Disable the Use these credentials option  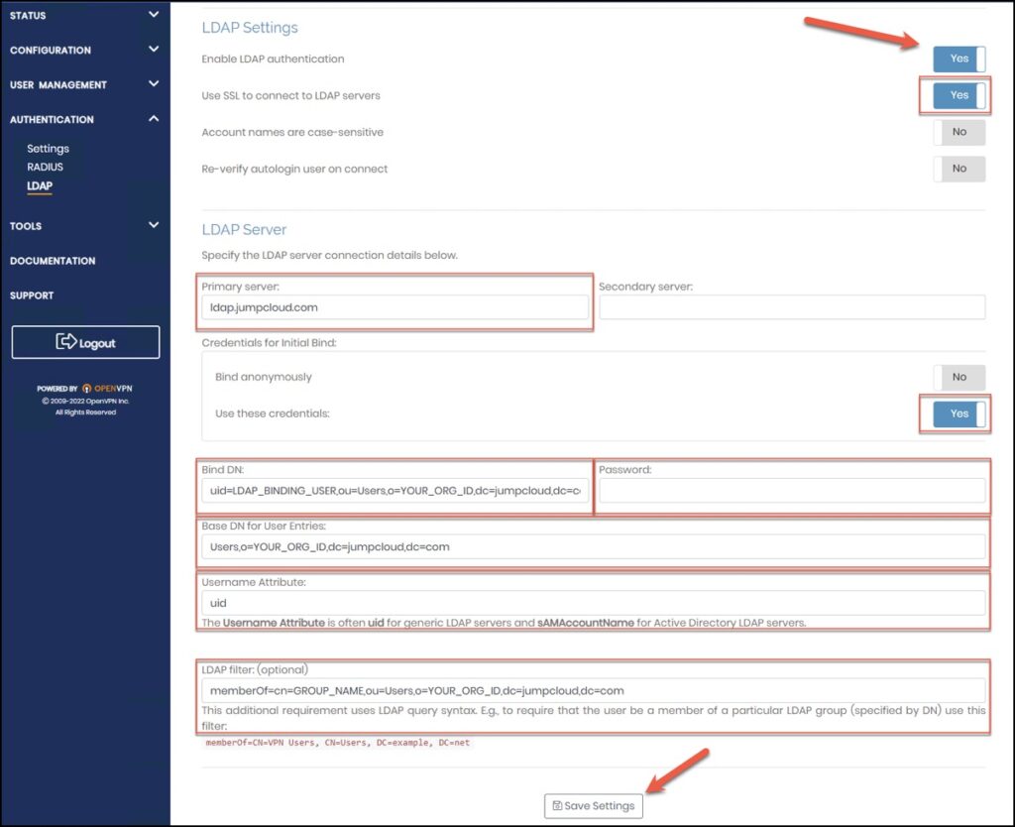[956, 413]
